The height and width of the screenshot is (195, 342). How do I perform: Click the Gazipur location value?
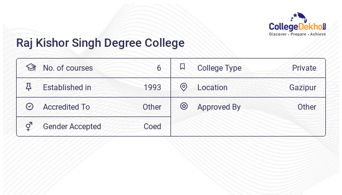click(x=302, y=87)
